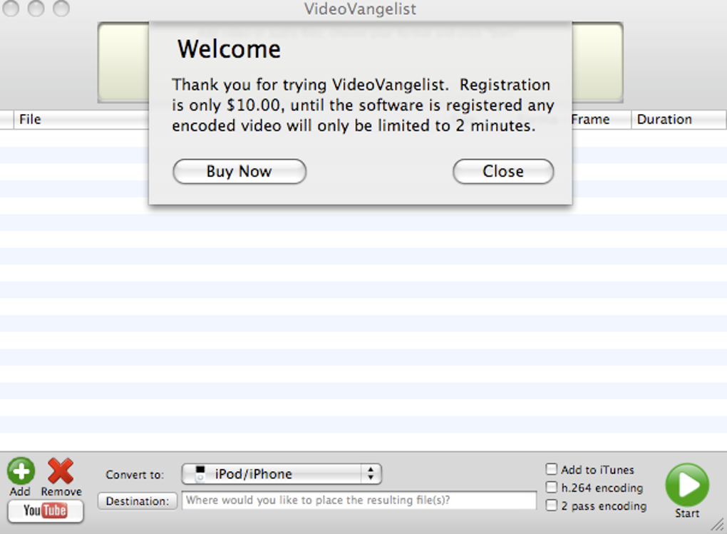Click the VideoVangelist window title
This screenshot has width=727, height=534.
(360, 9)
